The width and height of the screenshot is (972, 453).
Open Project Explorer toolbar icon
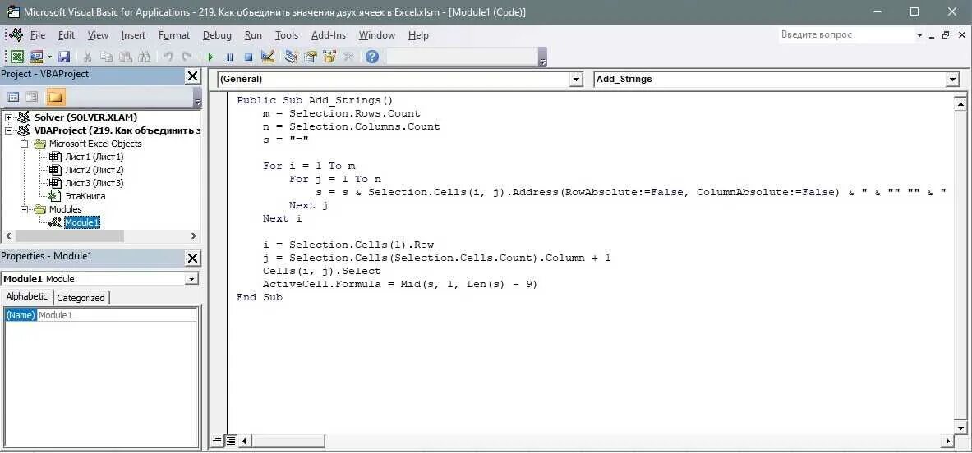292,57
